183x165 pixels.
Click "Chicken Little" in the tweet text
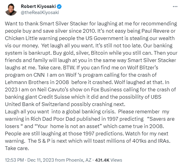(21, 38)
